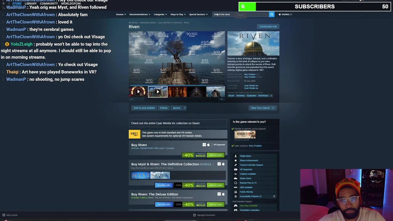Click the Your Xbox Controller gamepad icon
Viewport: 393px width, 221px height.
point(235,206)
